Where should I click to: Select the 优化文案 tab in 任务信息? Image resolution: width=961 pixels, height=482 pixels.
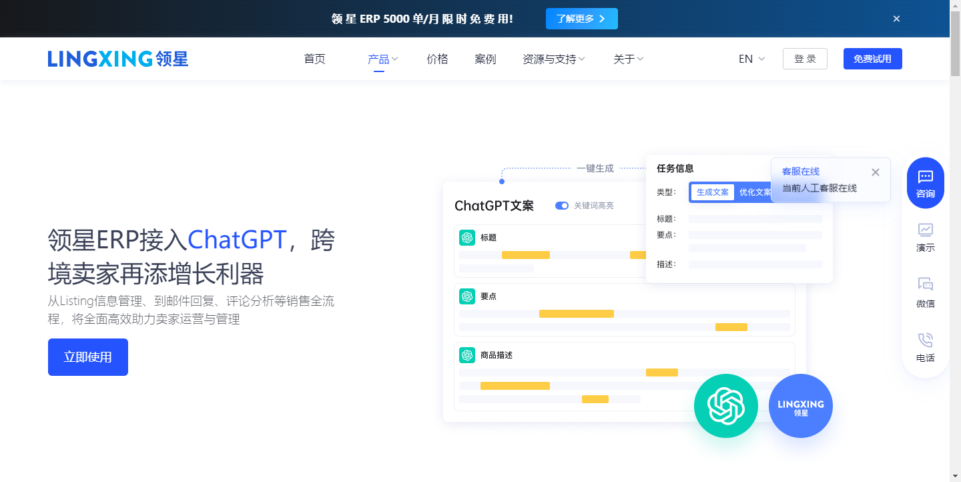(755, 192)
